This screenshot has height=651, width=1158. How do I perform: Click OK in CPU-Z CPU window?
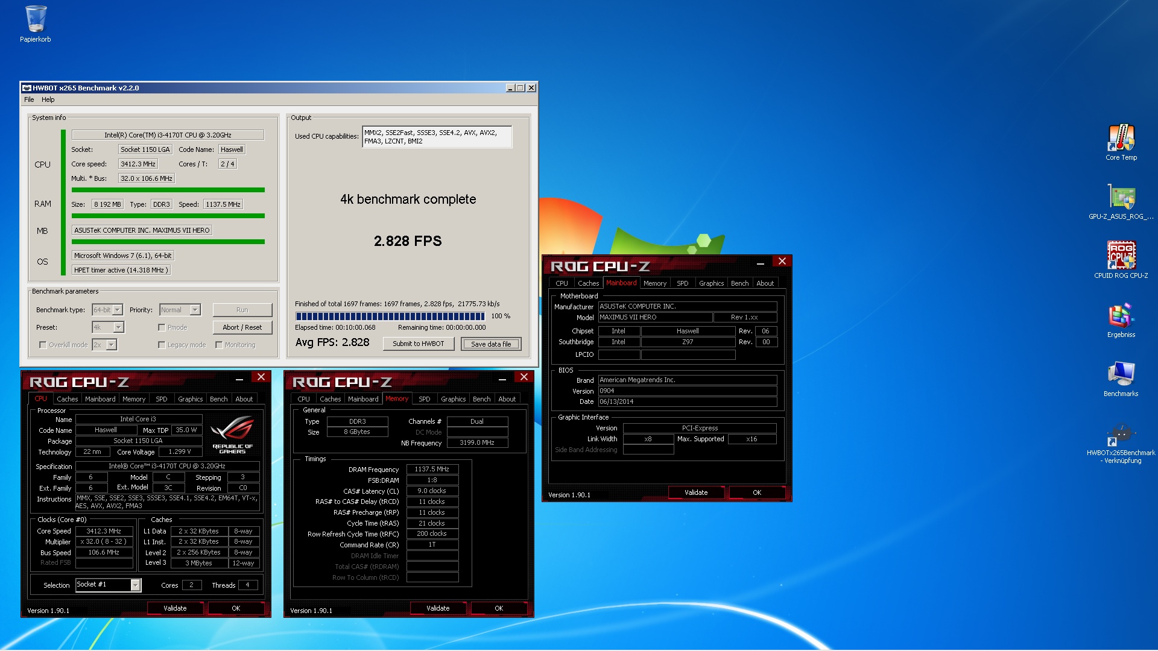coord(236,608)
